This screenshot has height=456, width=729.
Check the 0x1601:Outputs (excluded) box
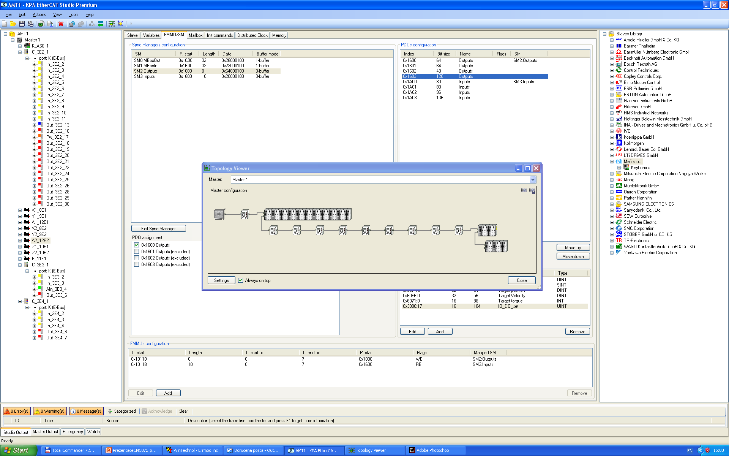click(x=136, y=252)
